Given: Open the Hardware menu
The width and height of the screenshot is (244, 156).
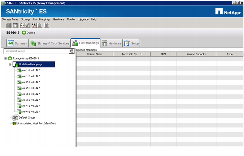Looking at the screenshot, I should click(x=58, y=19).
